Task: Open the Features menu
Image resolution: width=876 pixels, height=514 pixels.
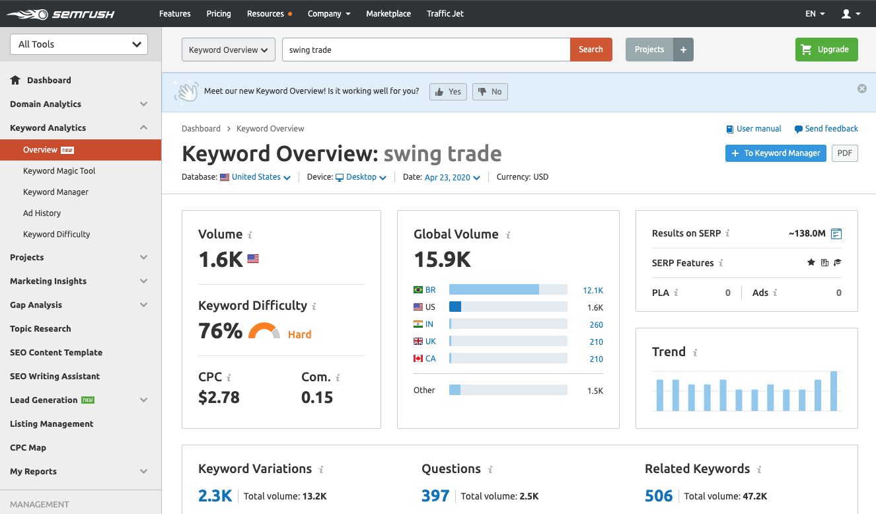Action: pos(175,14)
